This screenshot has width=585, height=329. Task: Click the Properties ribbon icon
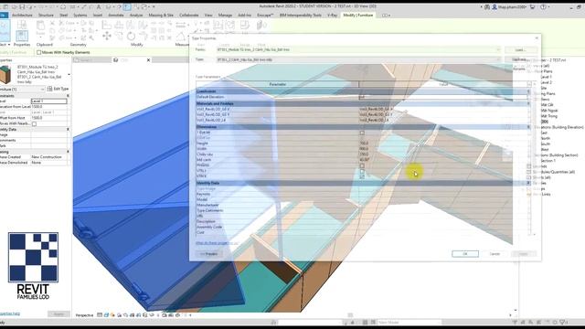pos(22,36)
